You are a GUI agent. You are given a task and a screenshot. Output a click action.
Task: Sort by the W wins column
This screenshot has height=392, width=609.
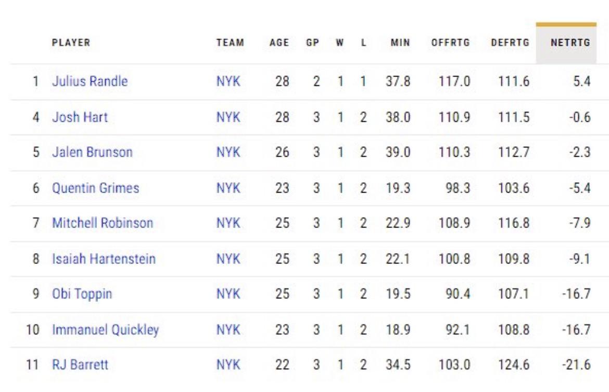[339, 44]
